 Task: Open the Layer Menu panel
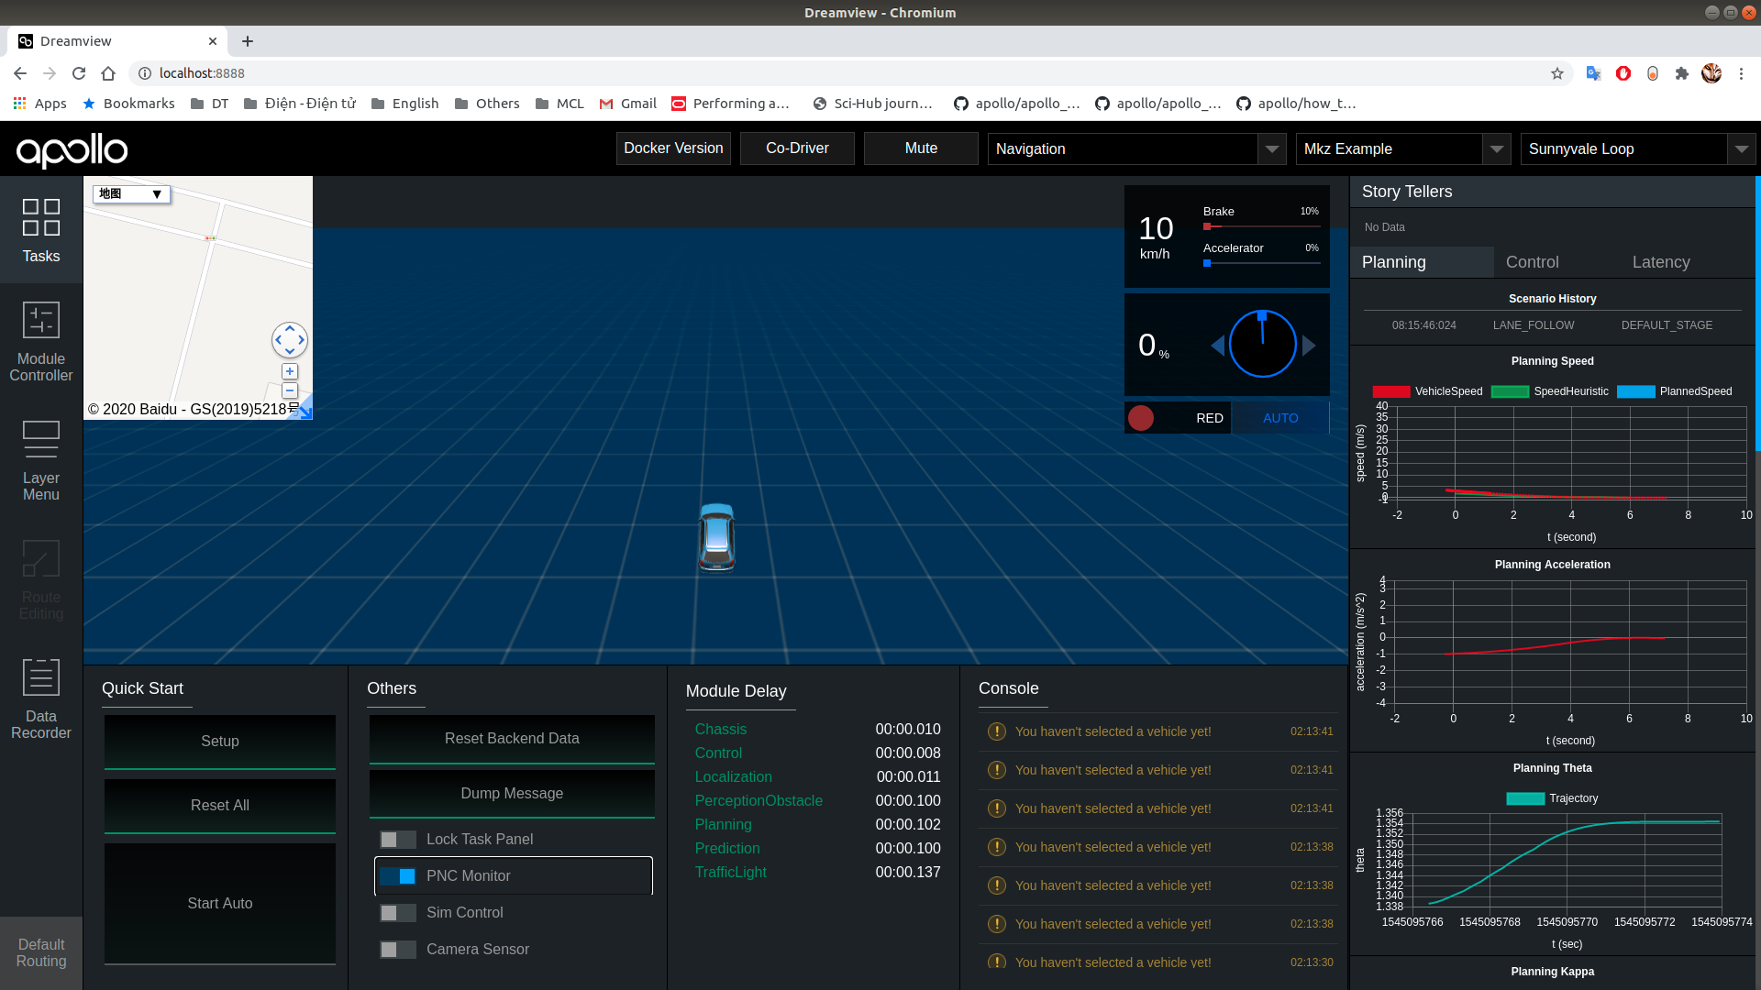[x=41, y=461]
